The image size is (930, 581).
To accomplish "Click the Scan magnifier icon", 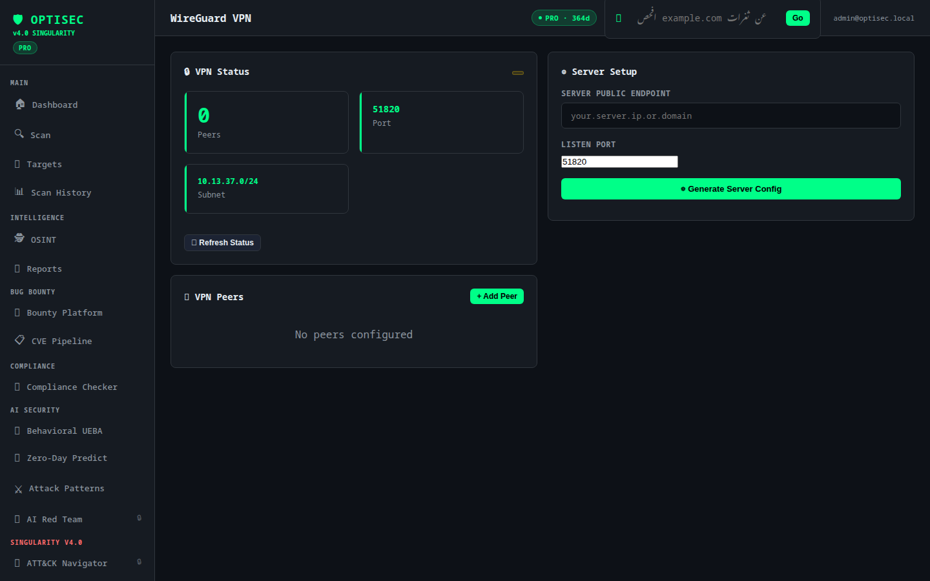I will (x=19, y=134).
